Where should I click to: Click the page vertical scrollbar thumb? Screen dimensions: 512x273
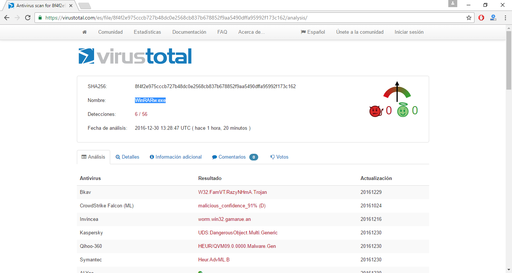[x=509, y=60]
